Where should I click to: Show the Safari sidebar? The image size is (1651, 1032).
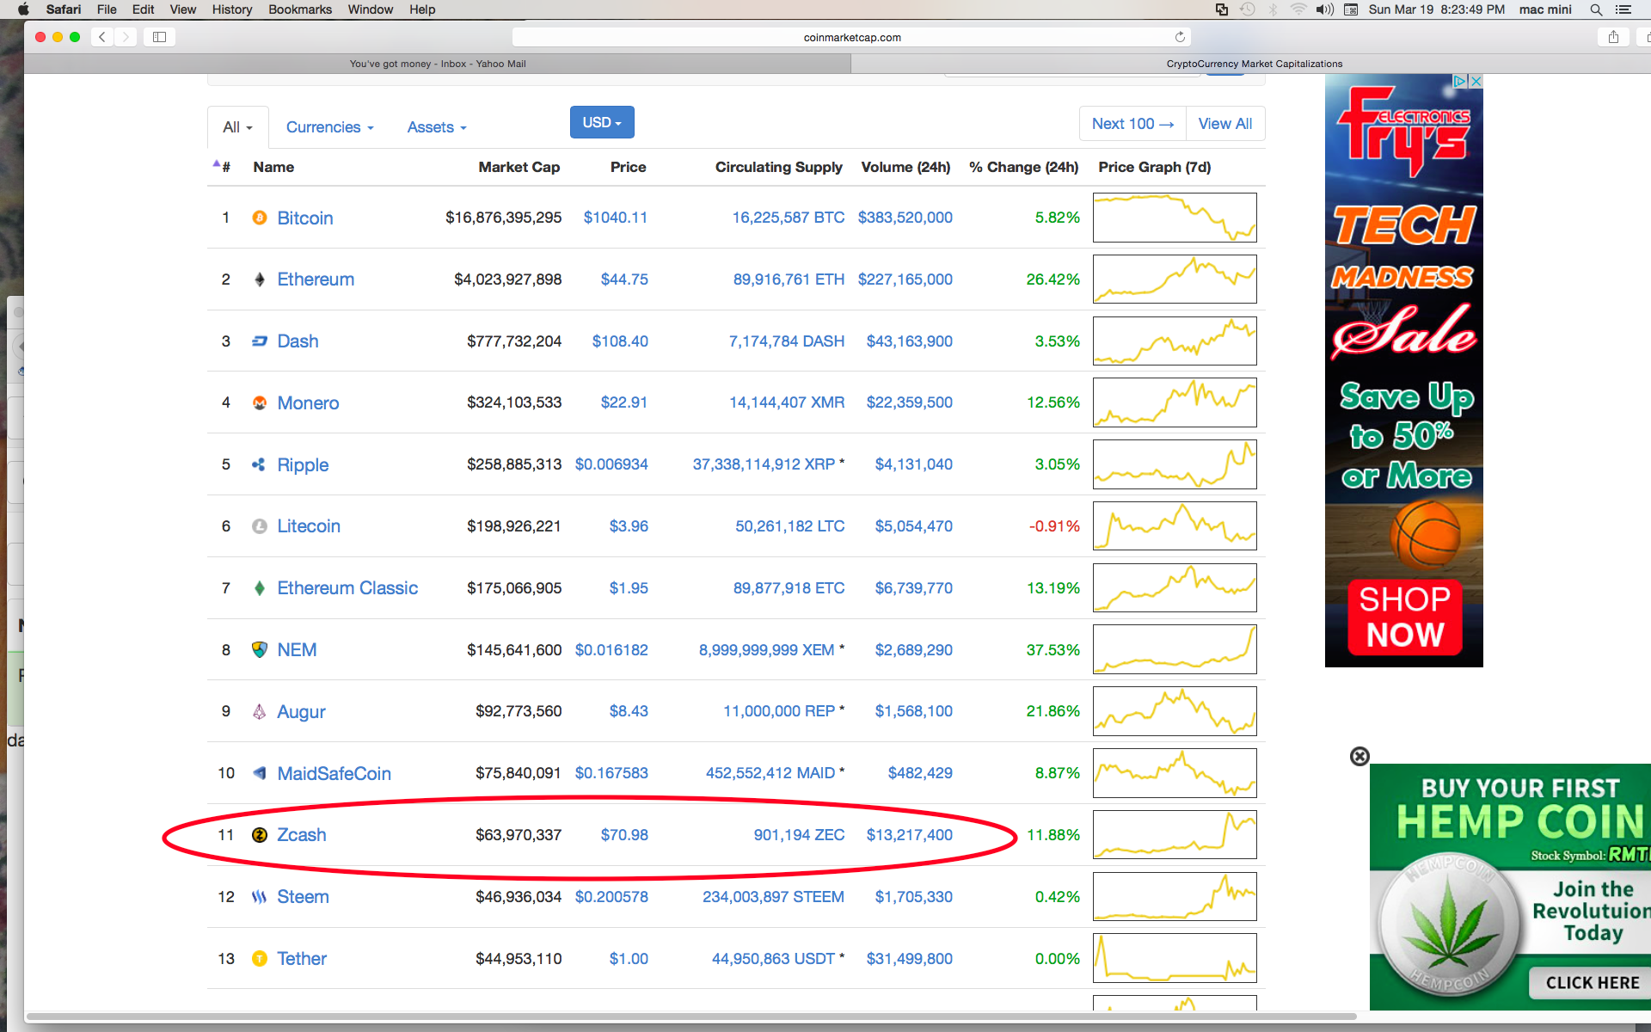pyautogui.click(x=159, y=37)
